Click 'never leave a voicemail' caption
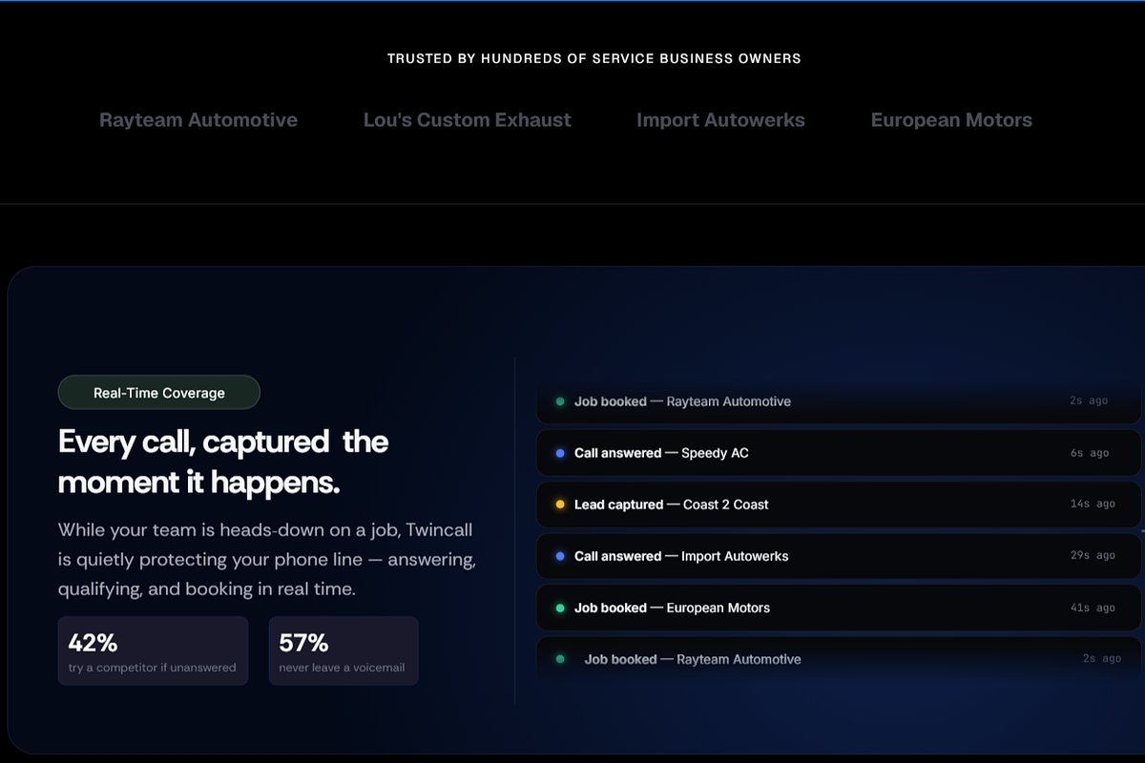Image resolution: width=1145 pixels, height=763 pixels. click(x=342, y=668)
